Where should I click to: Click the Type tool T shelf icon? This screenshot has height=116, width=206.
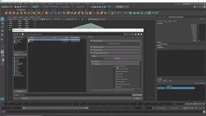click(43, 13)
